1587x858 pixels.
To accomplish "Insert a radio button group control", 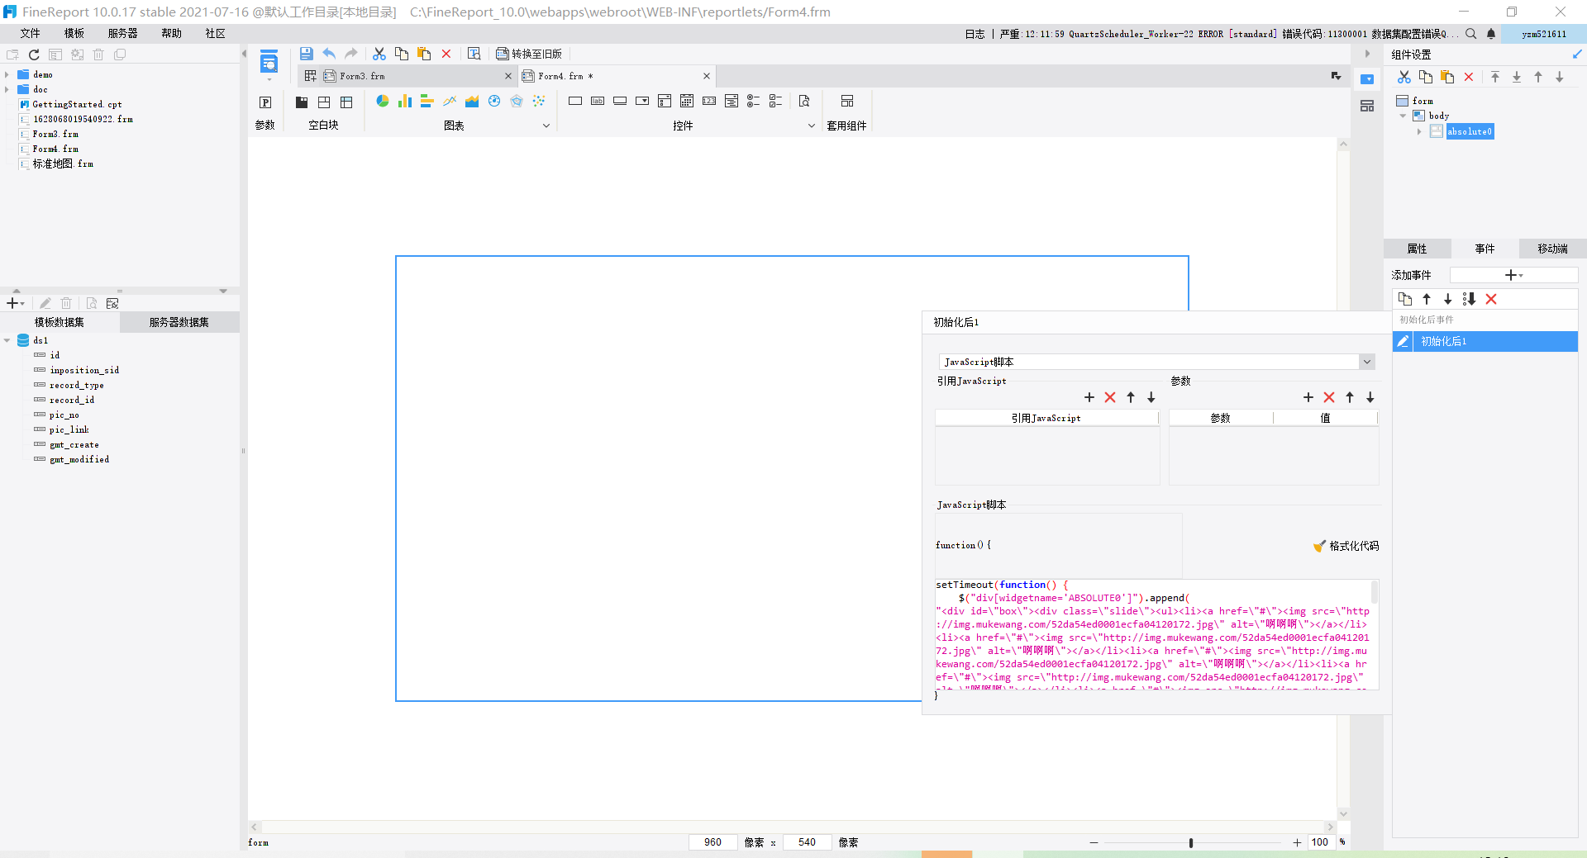I will pyautogui.click(x=753, y=101).
